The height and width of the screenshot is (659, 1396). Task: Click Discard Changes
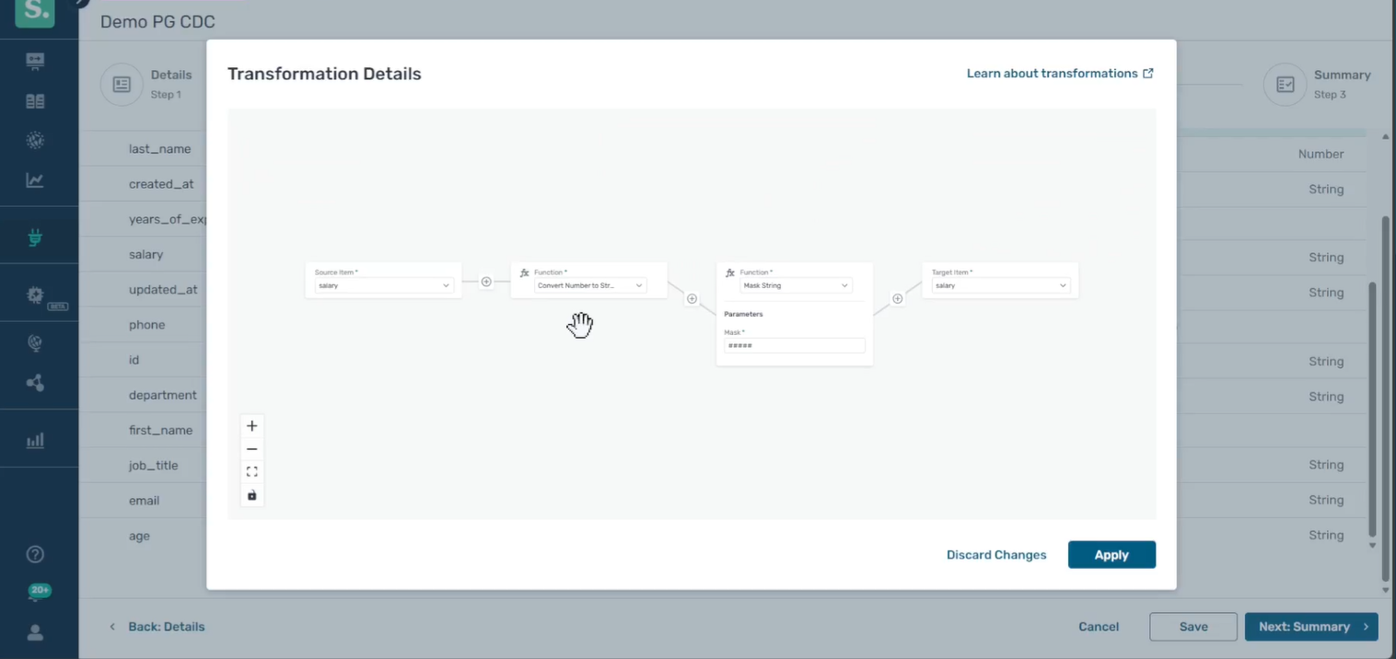click(x=996, y=555)
